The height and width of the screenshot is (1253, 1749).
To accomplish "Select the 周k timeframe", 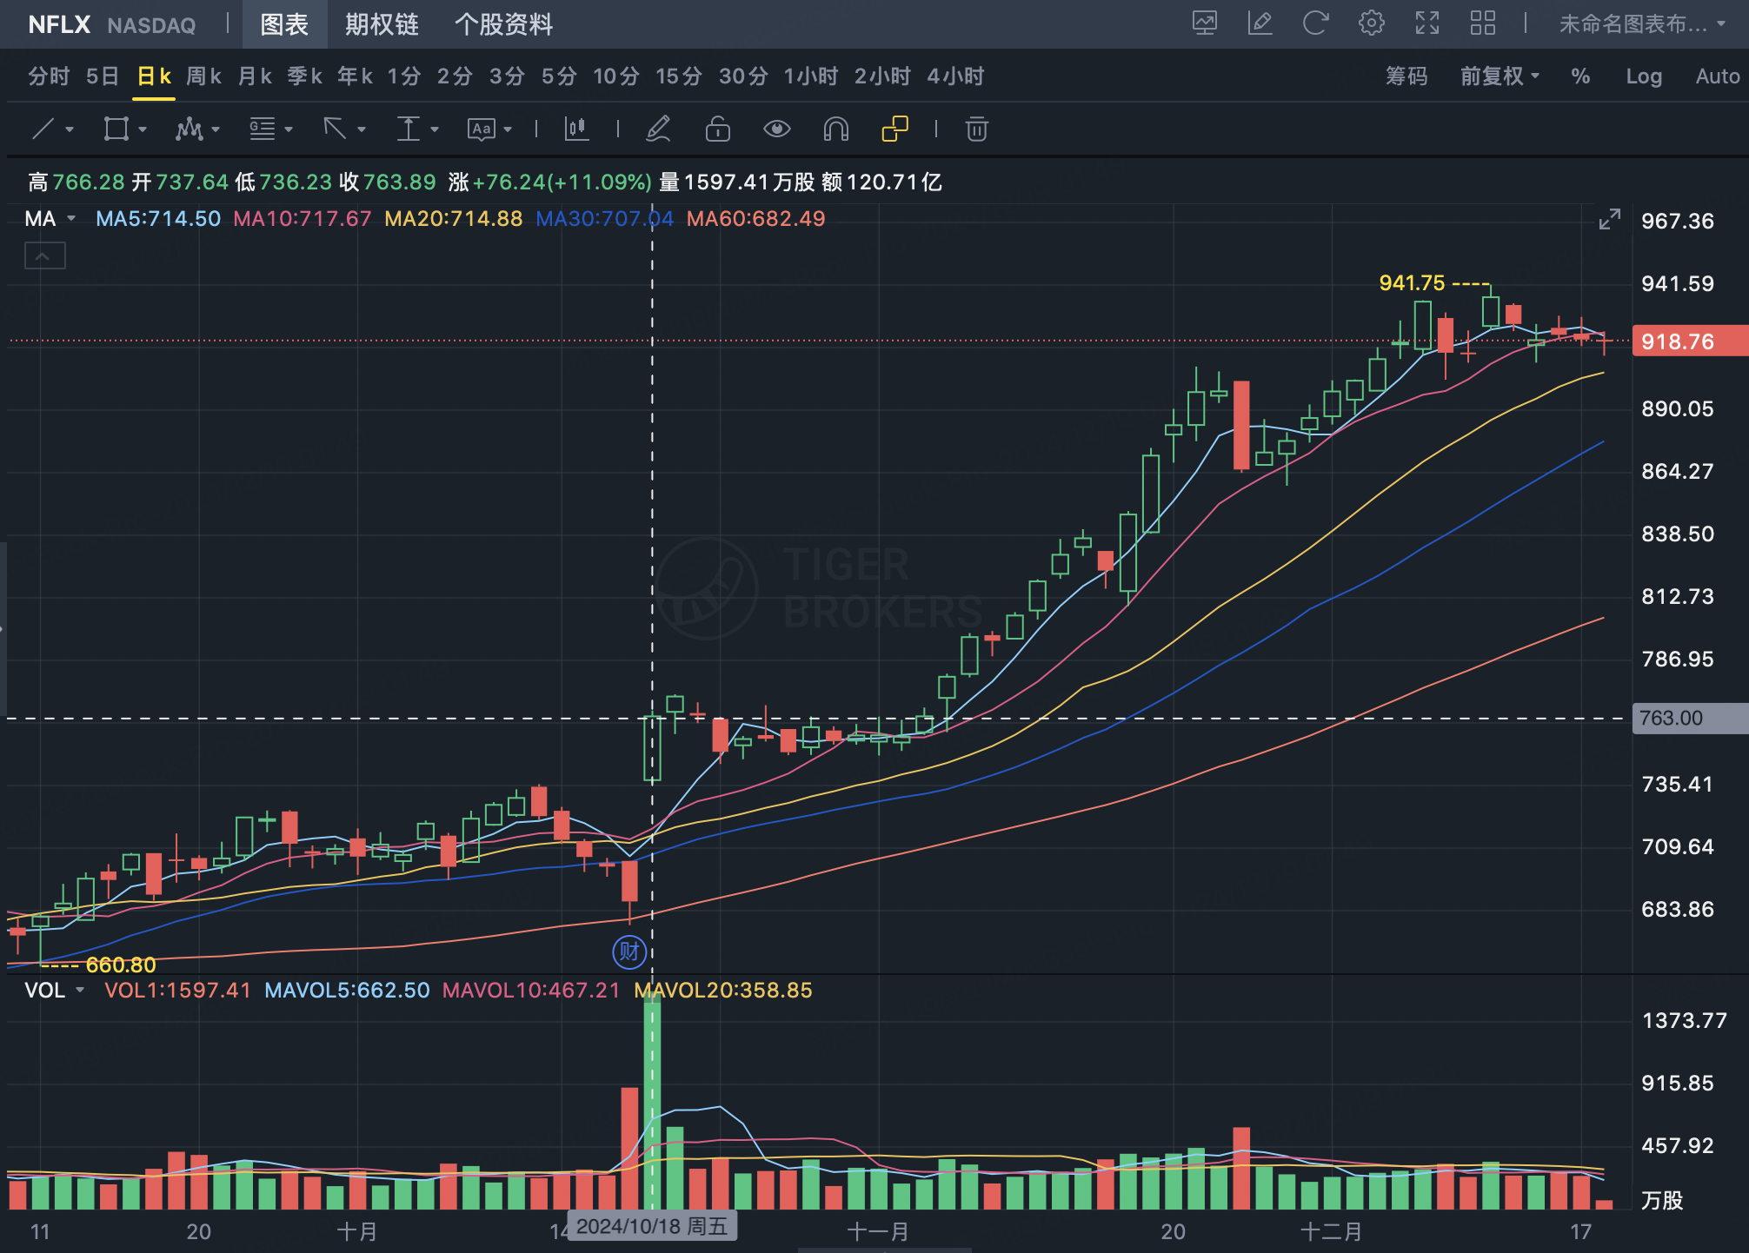I will (x=203, y=76).
